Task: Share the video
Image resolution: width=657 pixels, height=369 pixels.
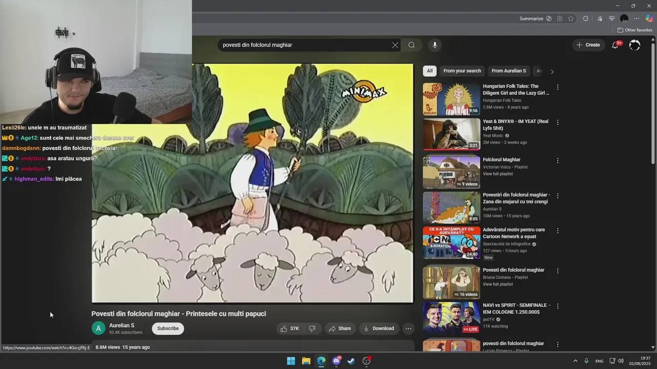Action: pos(340,329)
